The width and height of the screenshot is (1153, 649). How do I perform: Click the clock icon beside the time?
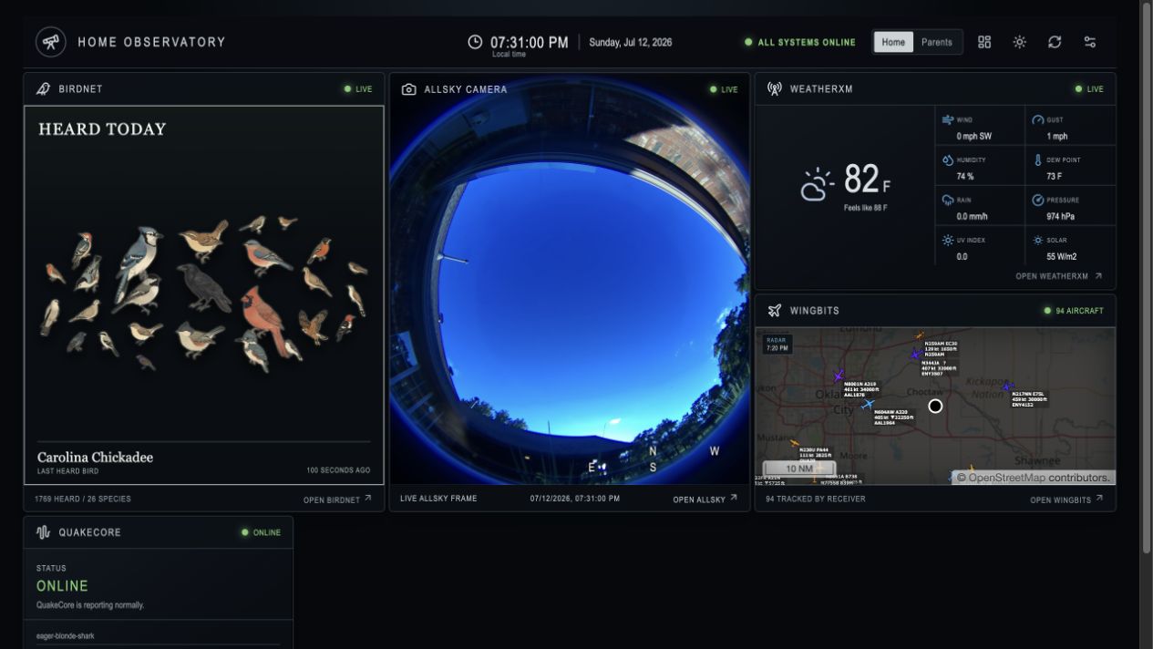click(475, 42)
